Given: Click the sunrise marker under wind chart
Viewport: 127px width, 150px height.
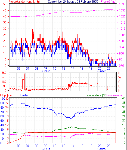Looking at the screenshot, I should tap(46, 71).
